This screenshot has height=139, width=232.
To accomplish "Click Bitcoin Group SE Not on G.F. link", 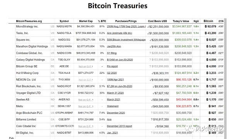I will [x=86, y=66].
